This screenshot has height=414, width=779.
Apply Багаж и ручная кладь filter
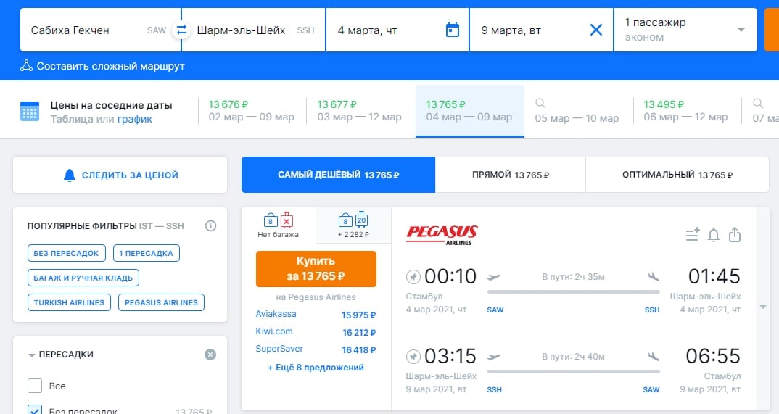[83, 278]
